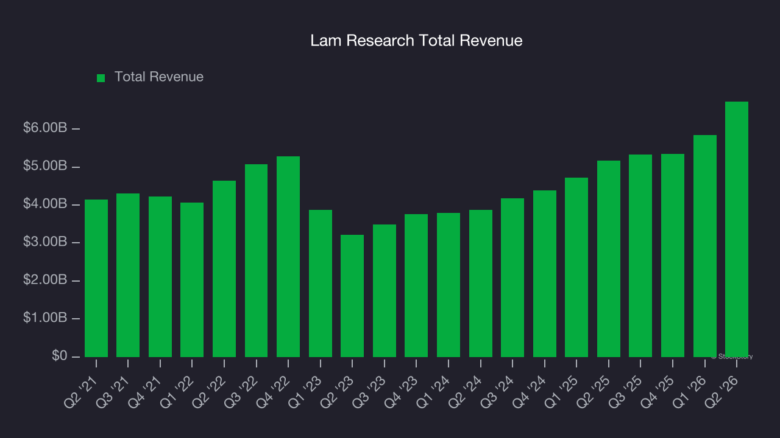This screenshot has height=438, width=780.
Task: Select the tallest Q2 '26 revenue bar
Action: [x=737, y=229]
